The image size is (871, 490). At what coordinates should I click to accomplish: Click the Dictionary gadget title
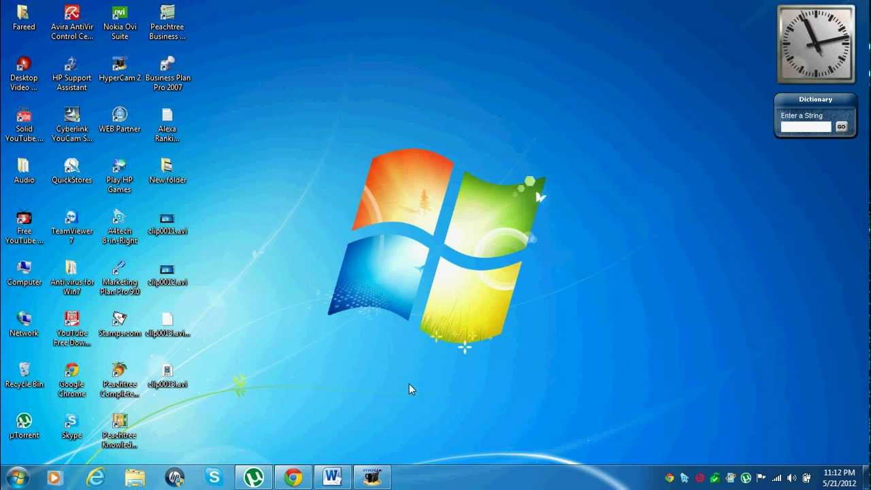click(815, 99)
